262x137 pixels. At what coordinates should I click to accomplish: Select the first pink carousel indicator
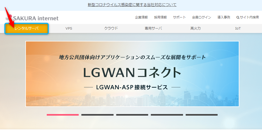point(63,115)
